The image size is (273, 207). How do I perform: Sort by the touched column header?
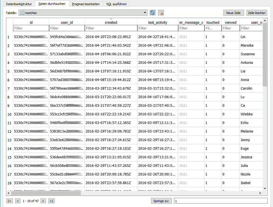(x=213, y=22)
